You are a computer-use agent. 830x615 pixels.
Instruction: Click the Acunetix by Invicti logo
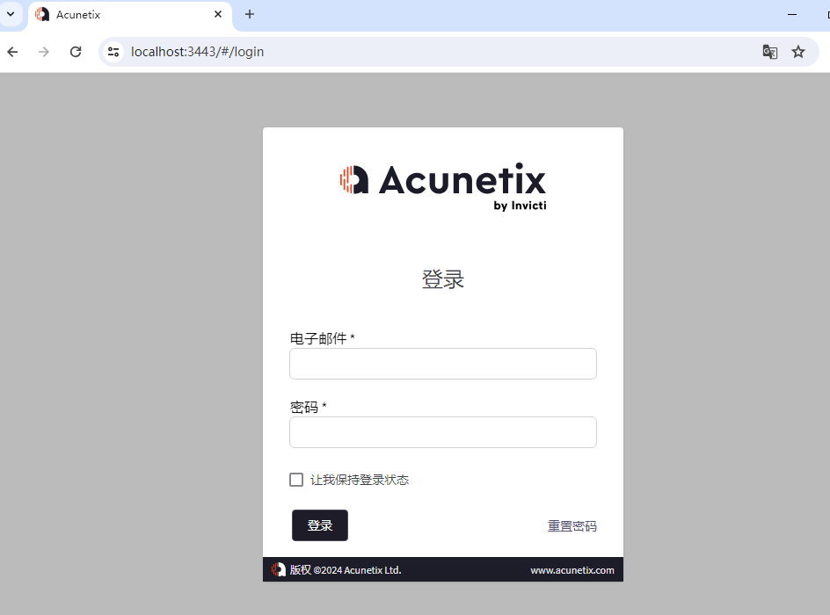click(x=443, y=186)
